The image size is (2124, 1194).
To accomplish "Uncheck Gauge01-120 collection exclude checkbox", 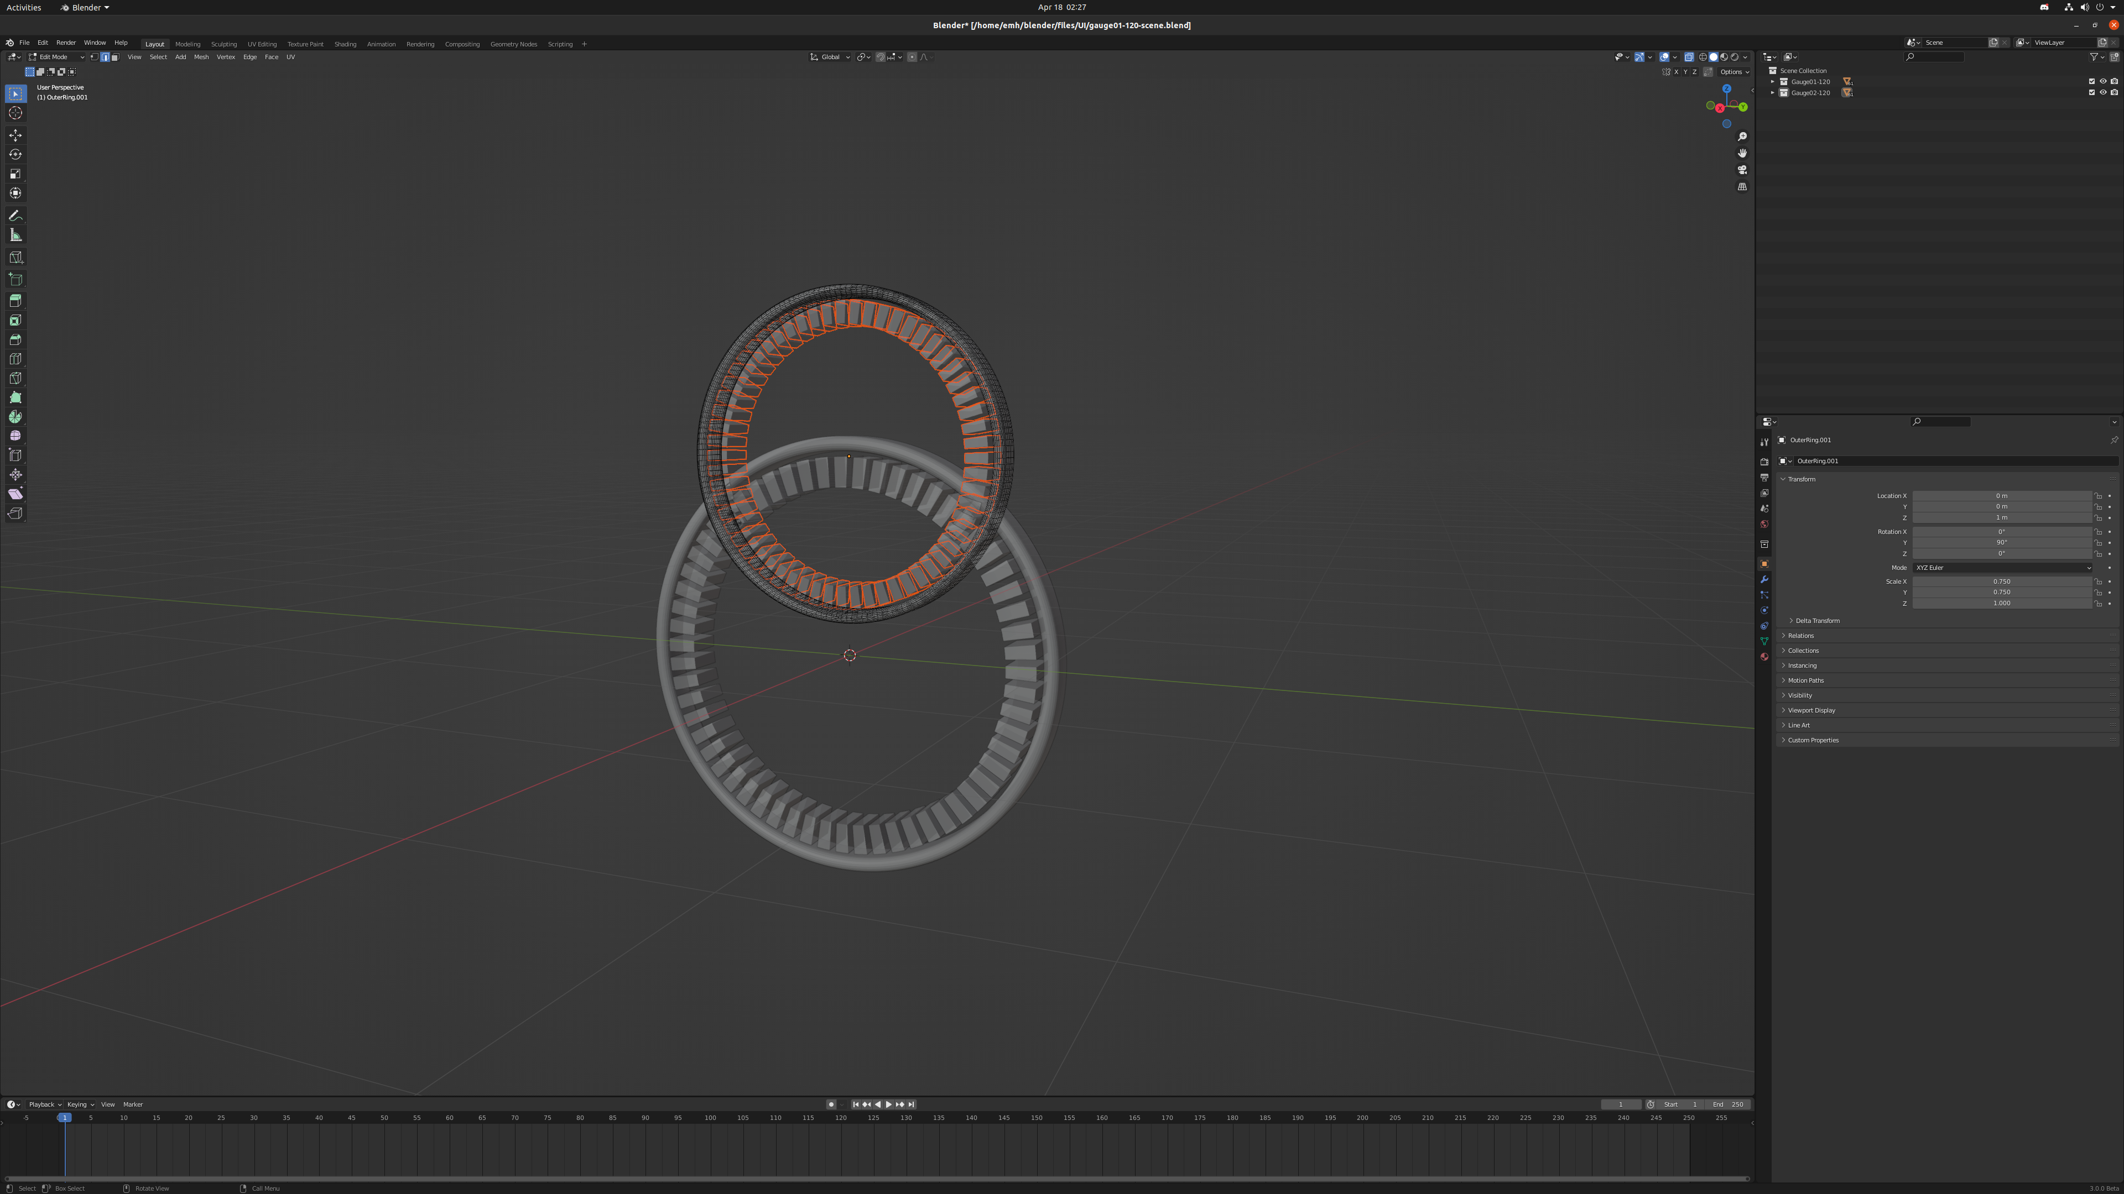I will click(2092, 82).
